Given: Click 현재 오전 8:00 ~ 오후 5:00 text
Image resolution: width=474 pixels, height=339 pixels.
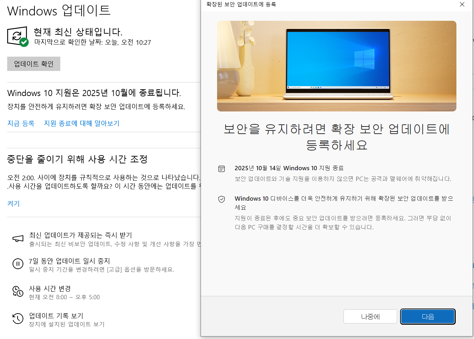Looking at the screenshot, I should point(64,297).
